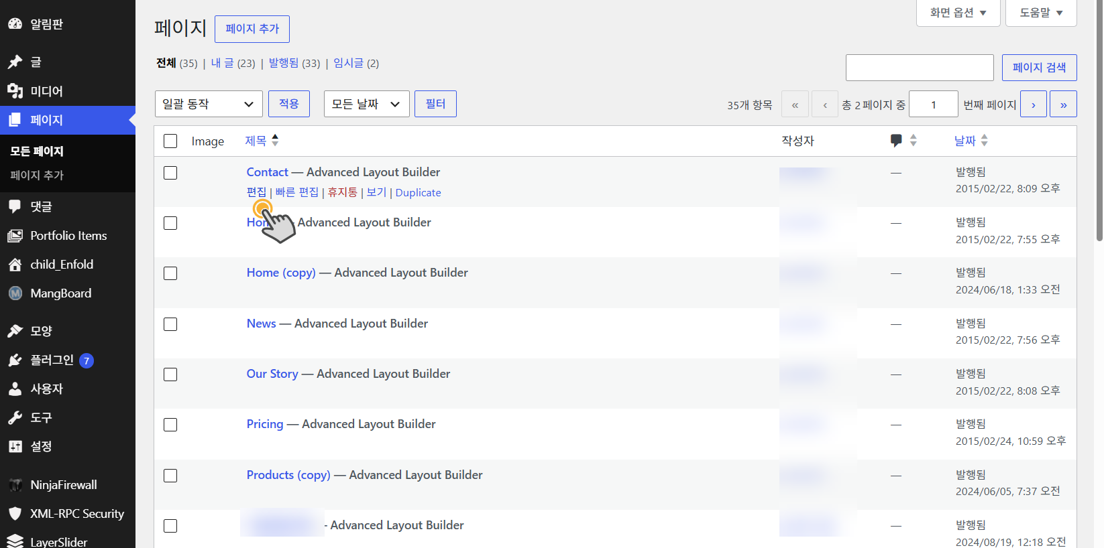Click the tools wrench icon
Viewport: 1104px width, 548px height.
15,417
